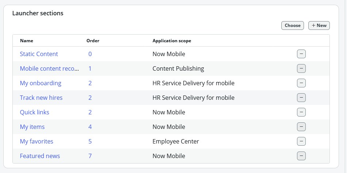The width and height of the screenshot is (347, 173).
Task: Add a new launcher section with New
Action: point(319,25)
